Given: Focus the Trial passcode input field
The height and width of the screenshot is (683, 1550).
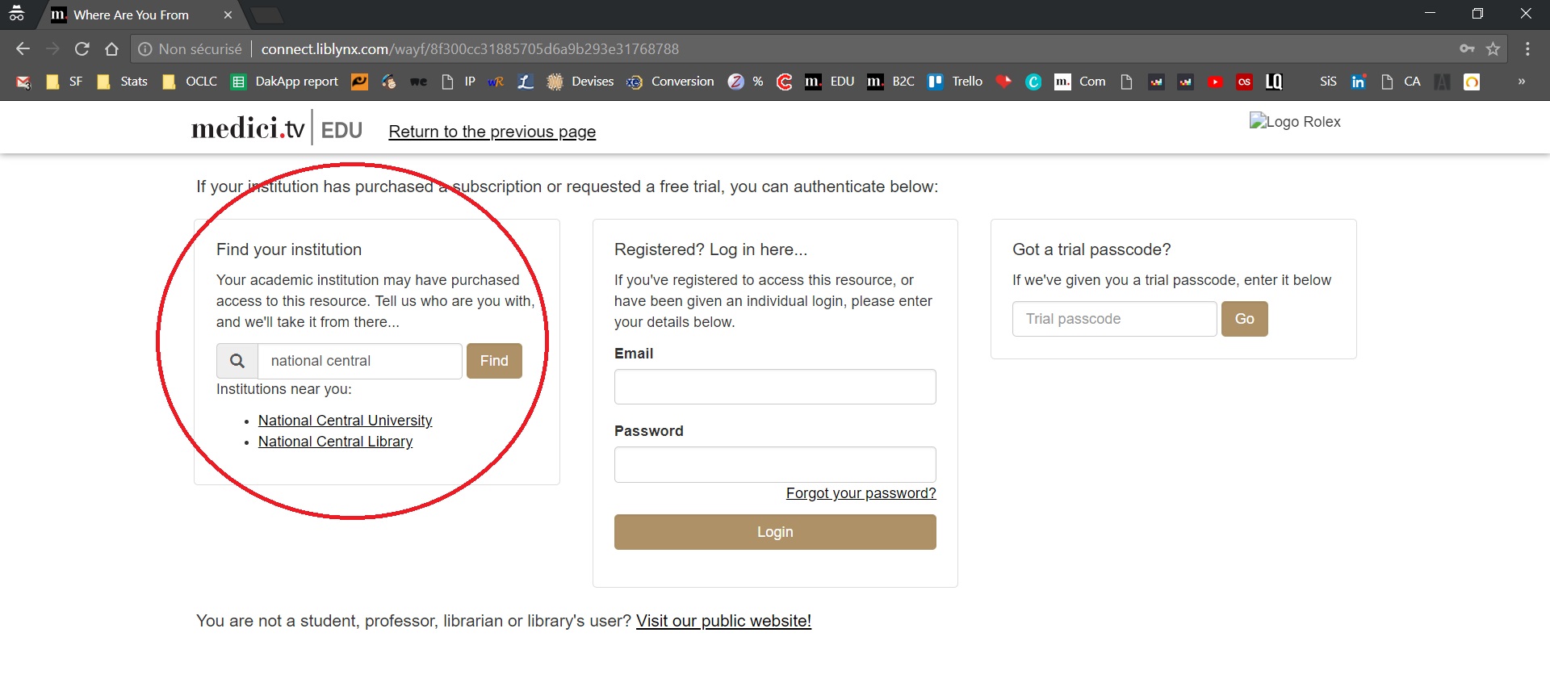Looking at the screenshot, I should point(1114,319).
